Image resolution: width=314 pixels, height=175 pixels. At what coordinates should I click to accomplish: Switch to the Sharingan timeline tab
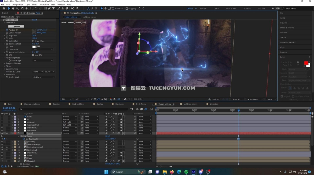pyautogui.click(x=119, y=104)
